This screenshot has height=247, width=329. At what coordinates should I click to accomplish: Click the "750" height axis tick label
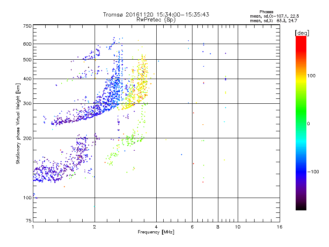point(27,26)
